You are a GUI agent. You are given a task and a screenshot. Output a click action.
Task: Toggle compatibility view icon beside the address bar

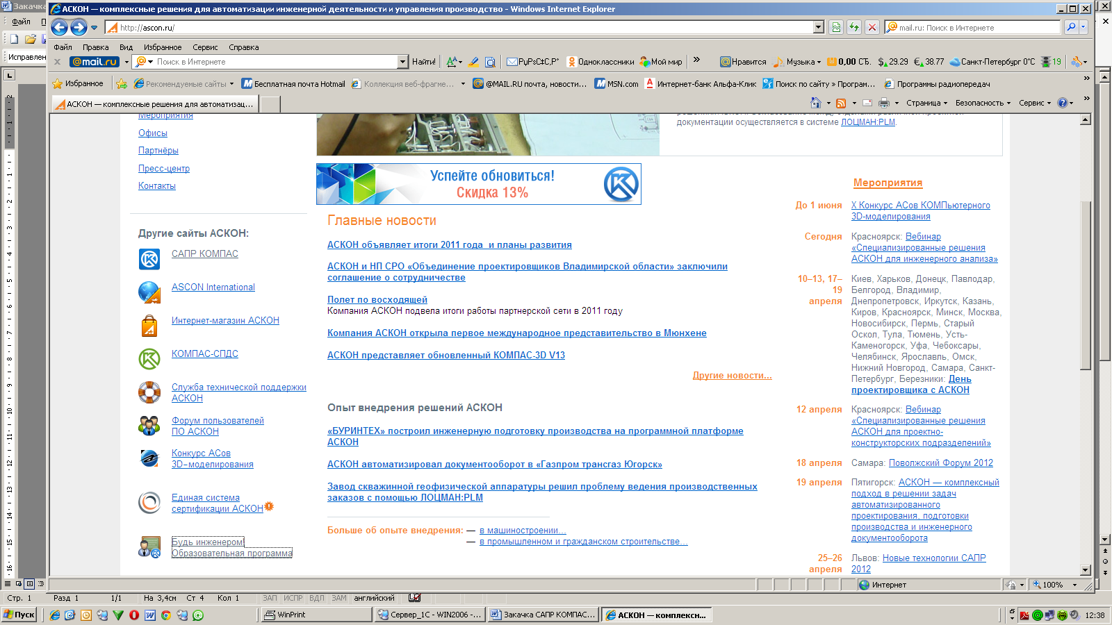point(836,28)
